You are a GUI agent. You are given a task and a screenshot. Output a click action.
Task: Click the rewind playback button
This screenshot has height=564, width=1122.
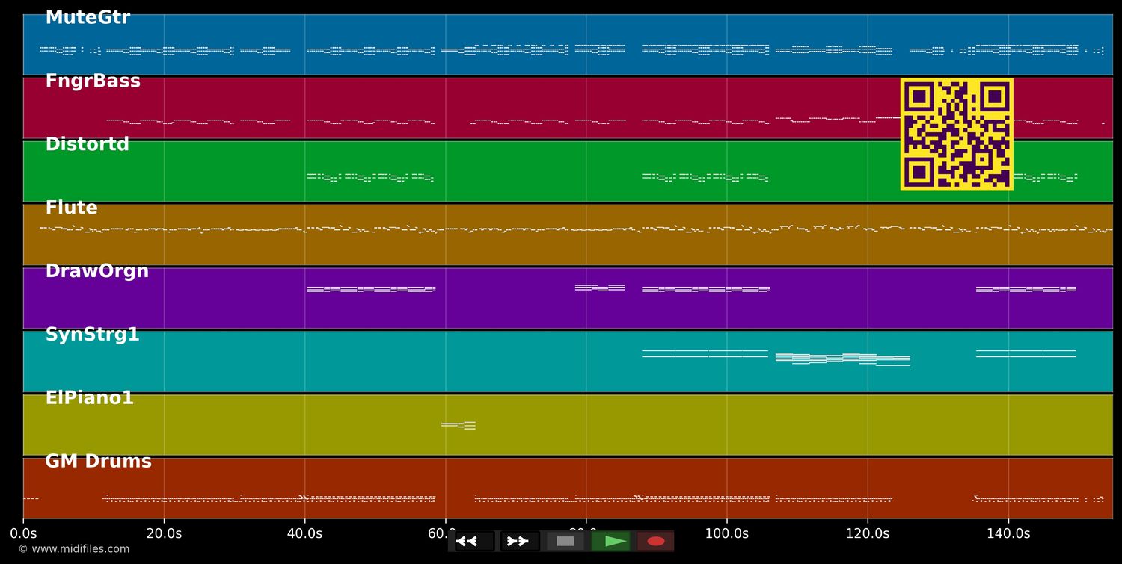(x=474, y=541)
